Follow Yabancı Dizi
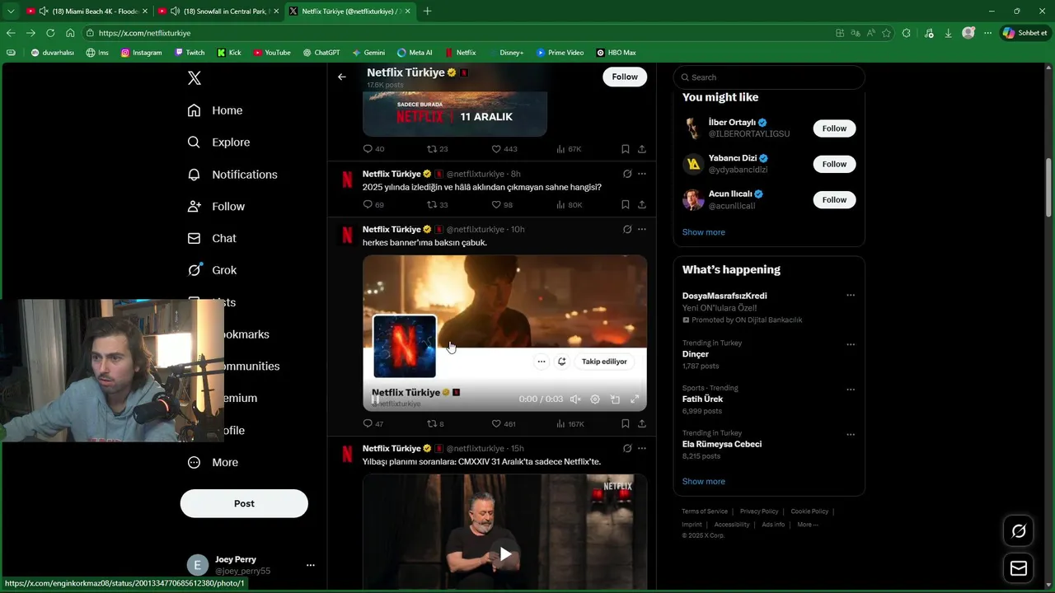The height and width of the screenshot is (593, 1055). [834, 164]
